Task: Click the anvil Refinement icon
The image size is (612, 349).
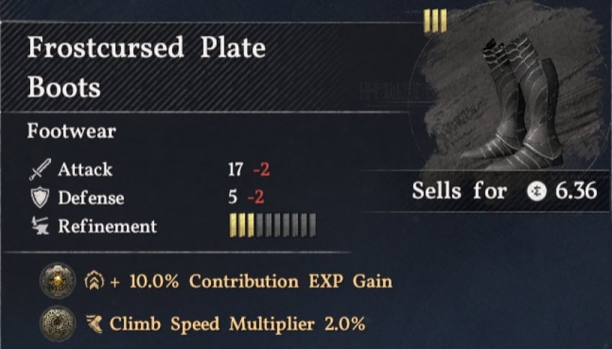Action: click(40, 226)
